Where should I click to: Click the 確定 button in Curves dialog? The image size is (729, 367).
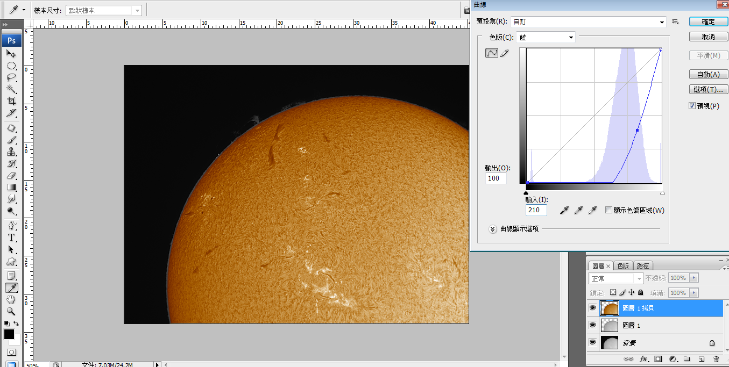tap(708, 22)
